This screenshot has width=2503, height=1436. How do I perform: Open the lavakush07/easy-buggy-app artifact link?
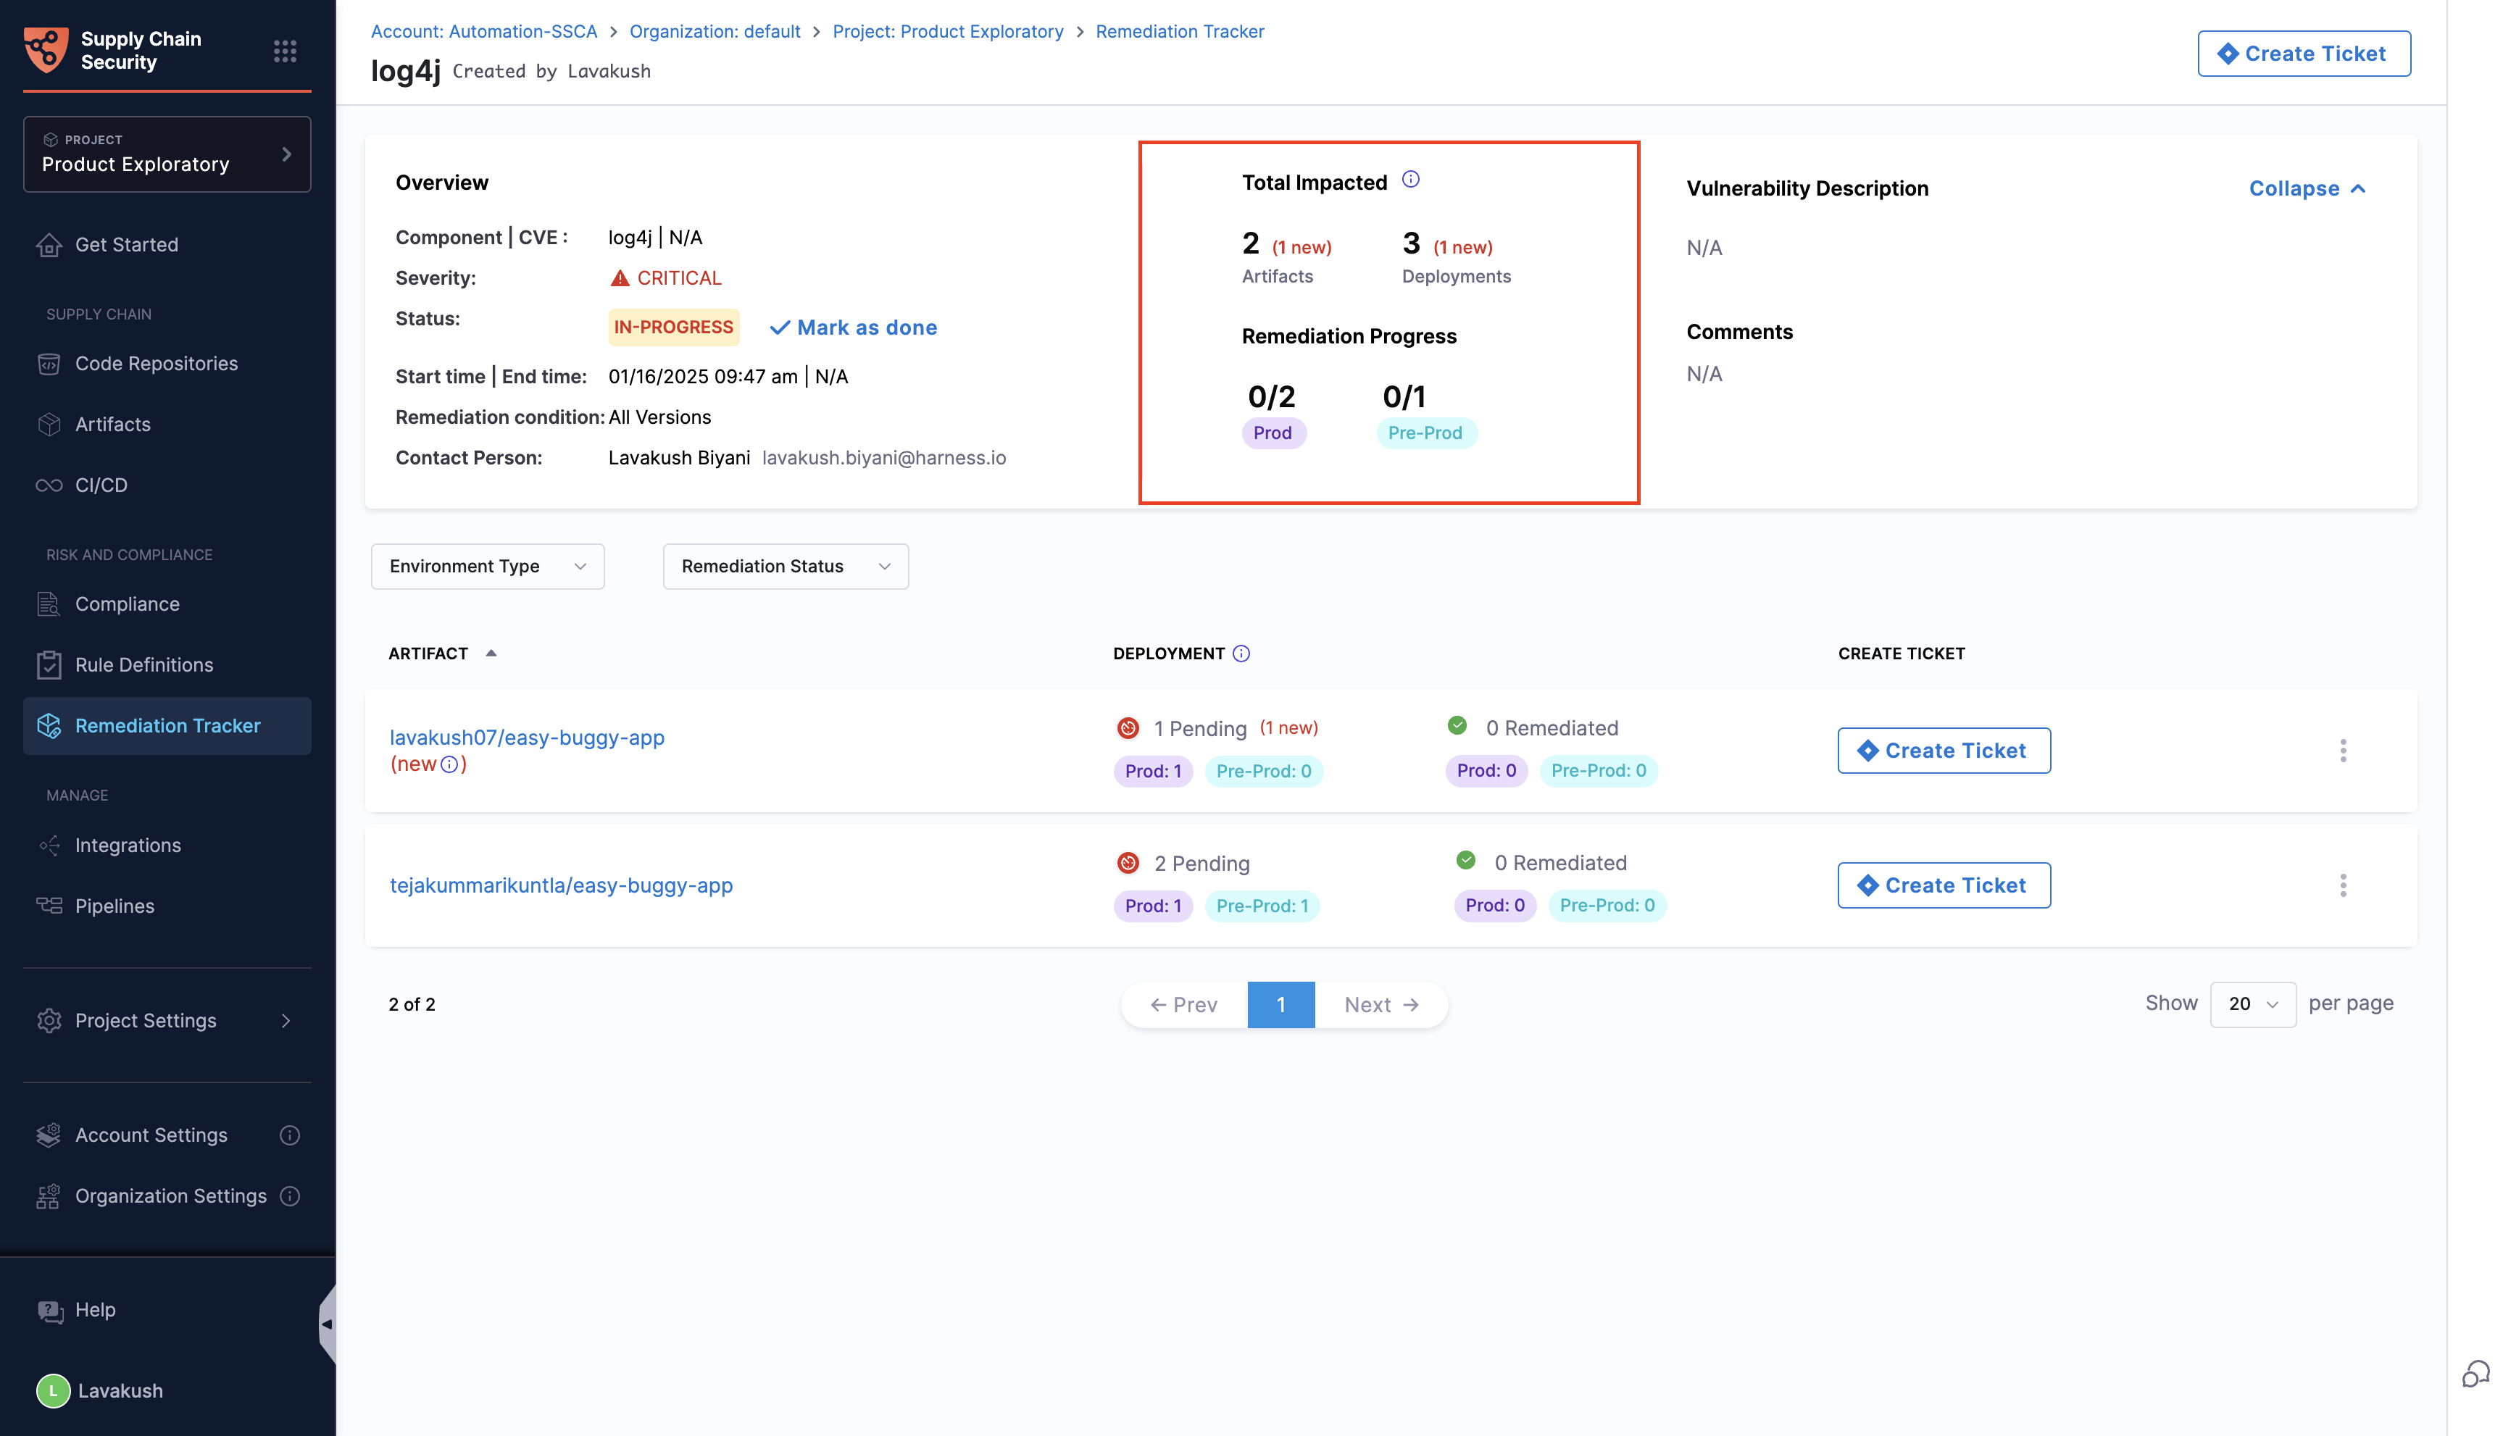click(528, 737)
